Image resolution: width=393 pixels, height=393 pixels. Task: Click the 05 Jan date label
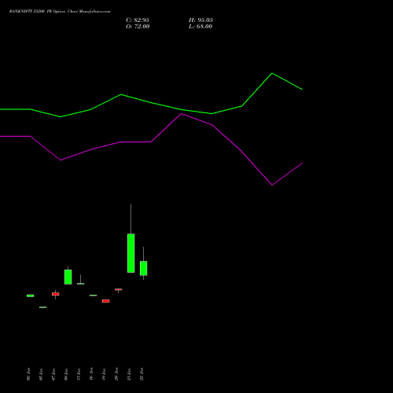(x=41, y=374)
